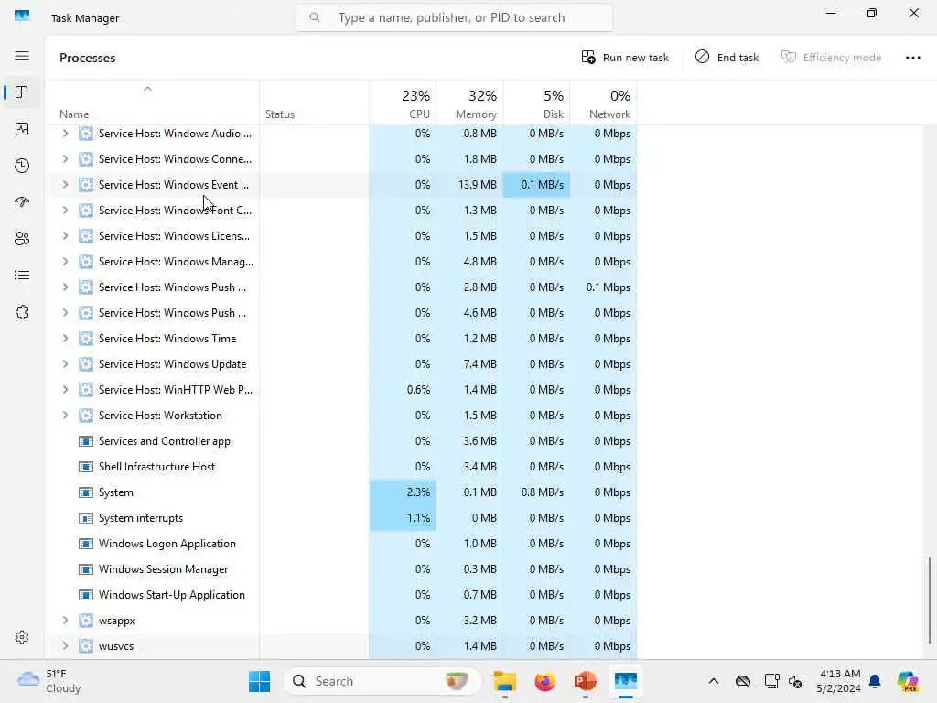Open File Explorer from taskbar

[505, 681]
